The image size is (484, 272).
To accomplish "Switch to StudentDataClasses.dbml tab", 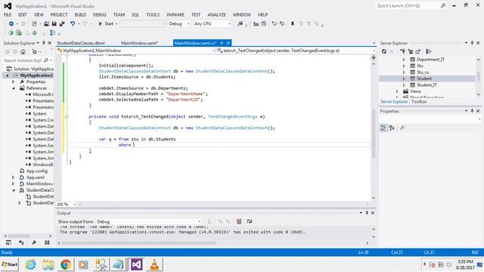I will 81,43.
